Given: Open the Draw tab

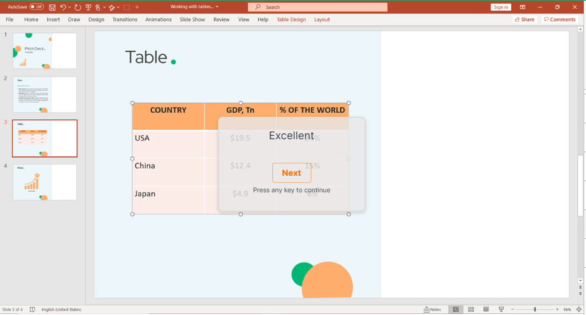Looking at the screenshot, I should click(74, 19).
